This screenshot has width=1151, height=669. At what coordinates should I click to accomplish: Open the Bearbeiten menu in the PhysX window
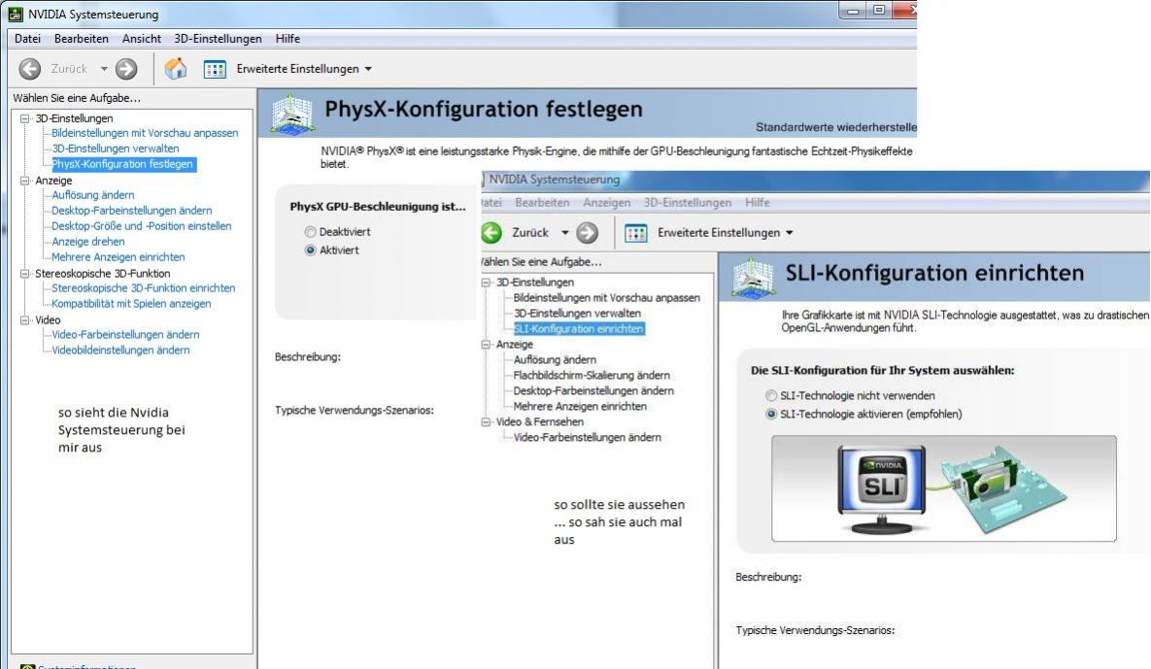pos(82,39)
